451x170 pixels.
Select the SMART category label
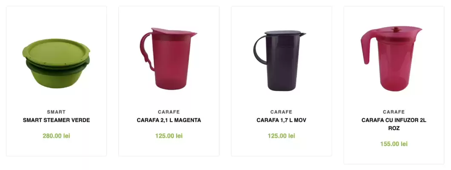(x=56, y=112)
